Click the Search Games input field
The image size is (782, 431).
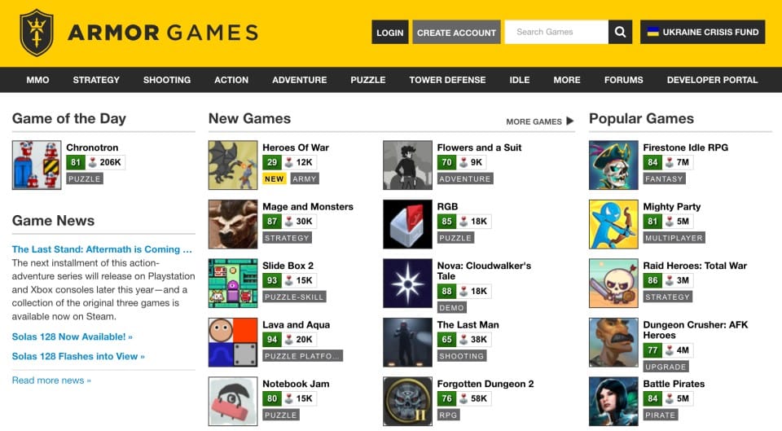click(556, 32)
